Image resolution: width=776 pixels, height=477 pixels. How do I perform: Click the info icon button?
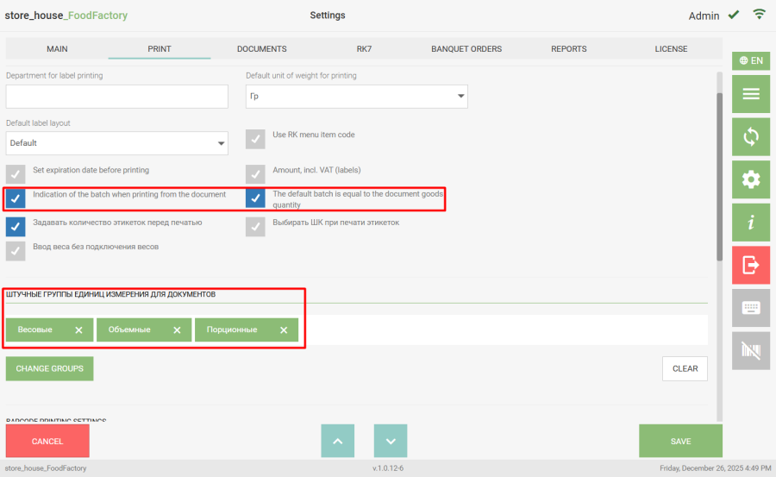750,223
